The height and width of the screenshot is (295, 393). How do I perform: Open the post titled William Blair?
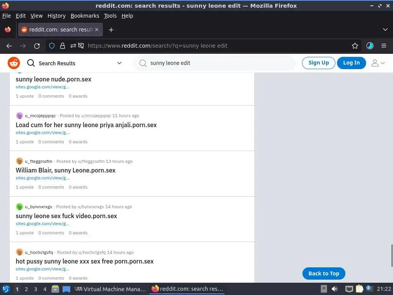(x=66, y=170)
